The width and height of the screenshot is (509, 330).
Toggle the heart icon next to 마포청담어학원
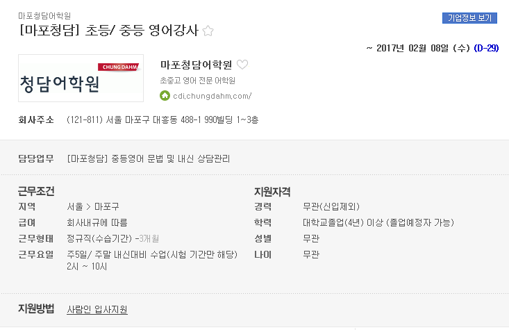point(242,65)
